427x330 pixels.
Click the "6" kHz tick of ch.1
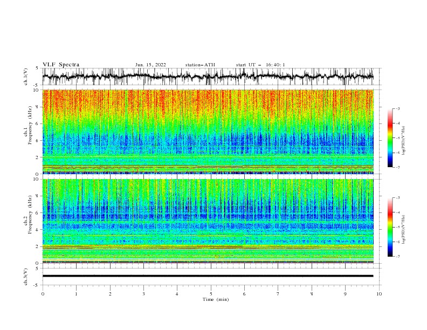37,123
